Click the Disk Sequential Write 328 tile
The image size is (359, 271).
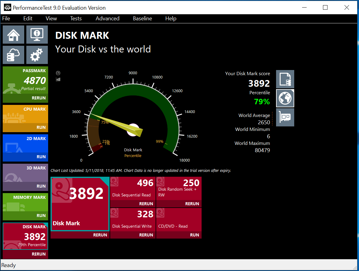(133, 220)
